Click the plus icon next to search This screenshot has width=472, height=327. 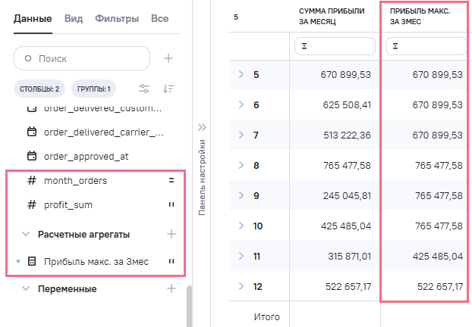click(168, 58)
